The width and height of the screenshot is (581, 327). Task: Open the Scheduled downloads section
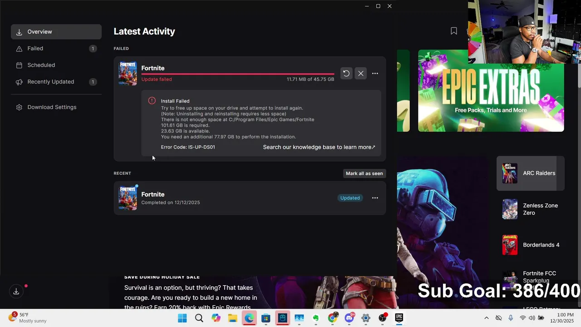pos(56,65)
